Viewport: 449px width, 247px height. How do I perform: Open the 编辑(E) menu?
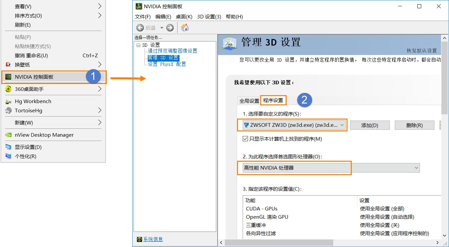[x=163, y=17]
